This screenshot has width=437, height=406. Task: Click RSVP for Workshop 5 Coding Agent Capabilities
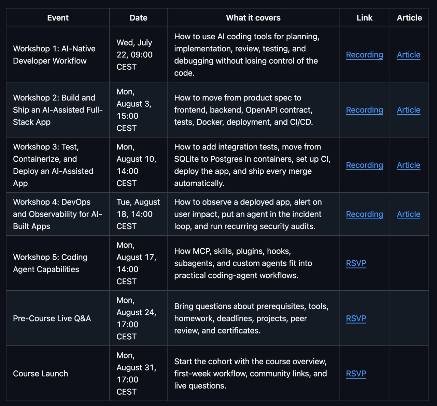point(356,263)
